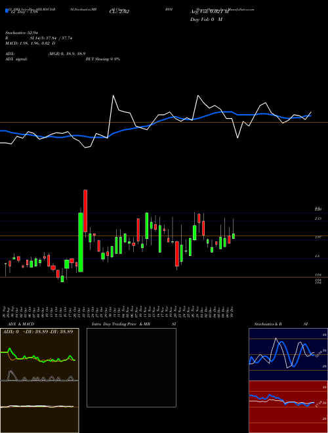Click the tall red candlestick after the October spike

coord(85,211)
